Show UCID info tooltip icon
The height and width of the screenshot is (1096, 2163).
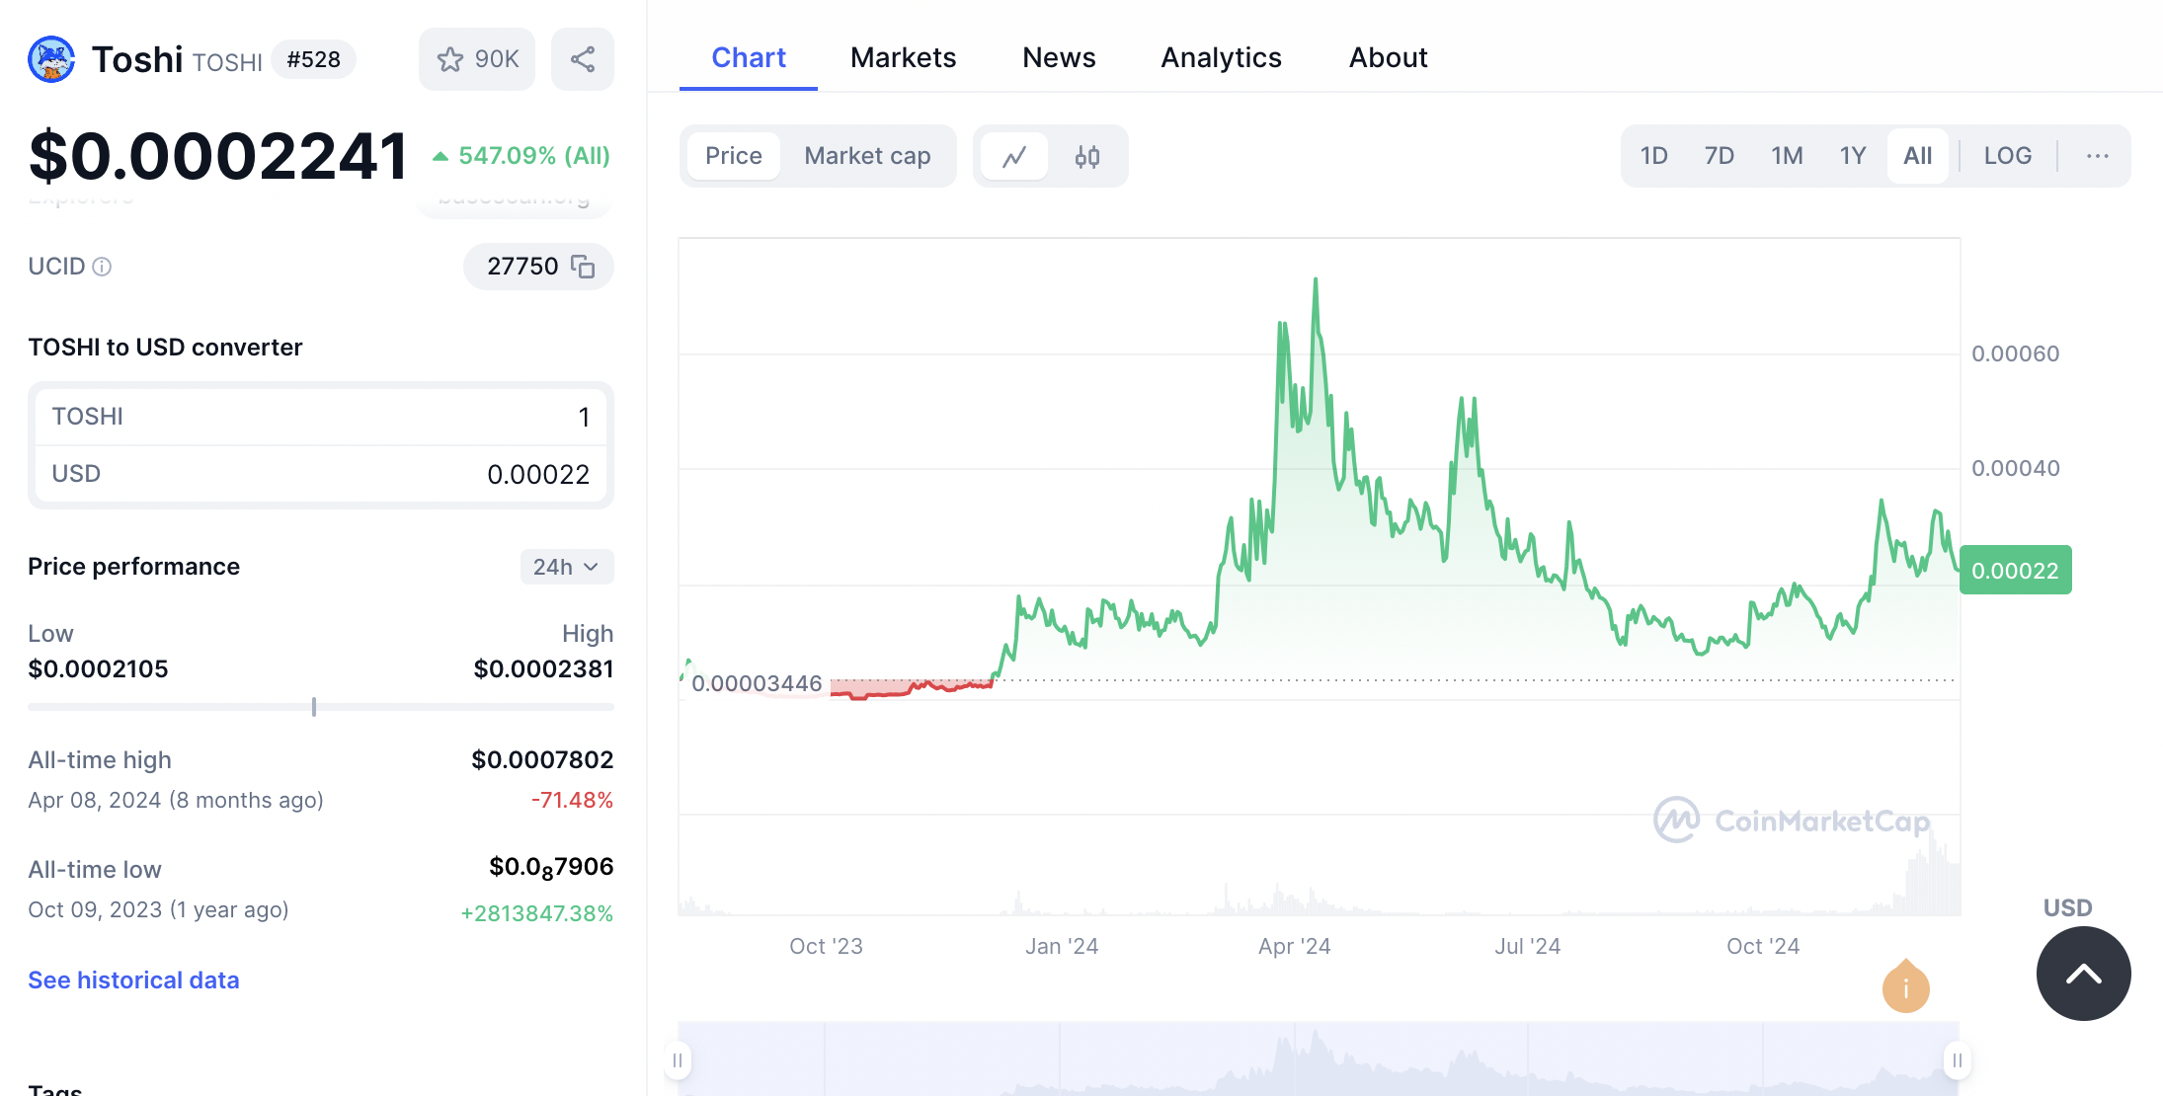(x=102, y=267)
